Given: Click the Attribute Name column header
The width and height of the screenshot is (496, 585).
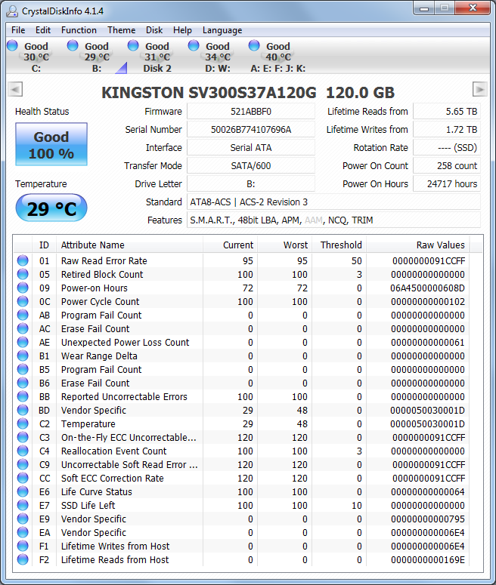Looking at the screenshot, I should pos(129,245).
